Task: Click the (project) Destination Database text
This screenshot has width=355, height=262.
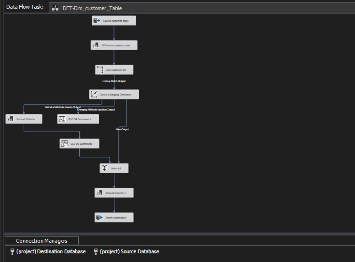Action: (51, 251)
